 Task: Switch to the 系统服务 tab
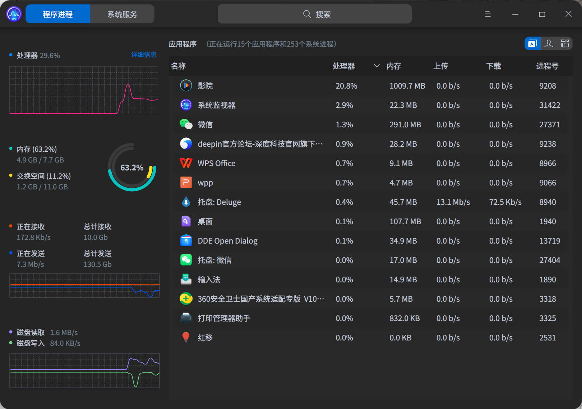(x=122, y=14)
